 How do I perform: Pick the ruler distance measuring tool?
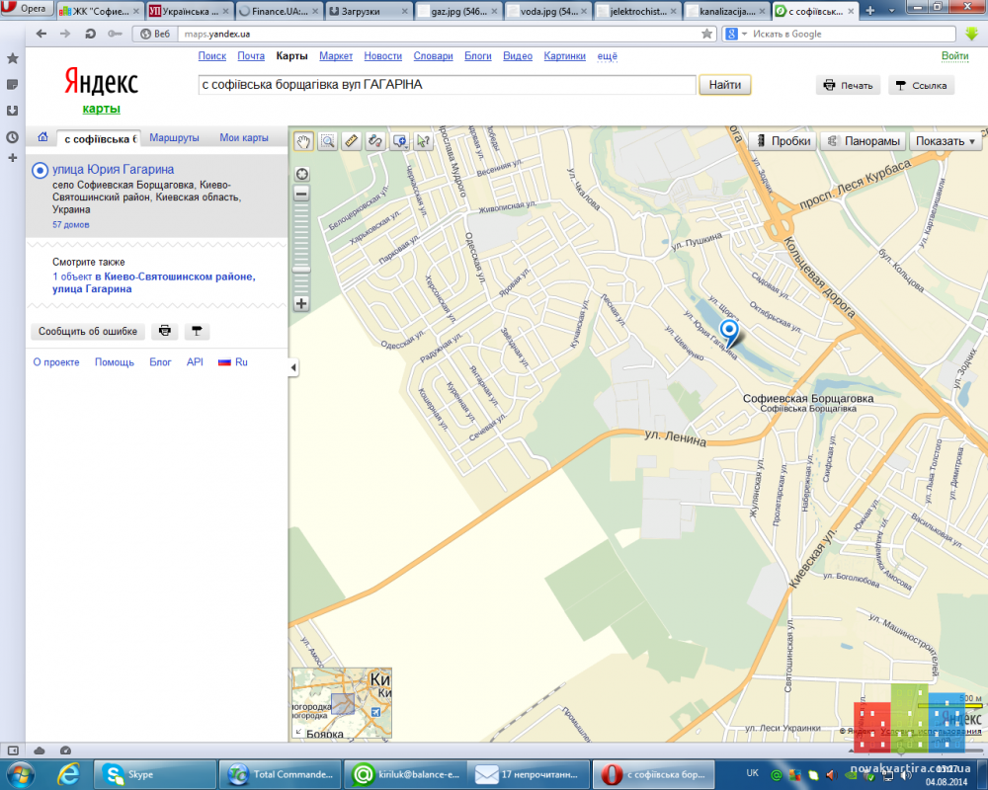[352, 141]
